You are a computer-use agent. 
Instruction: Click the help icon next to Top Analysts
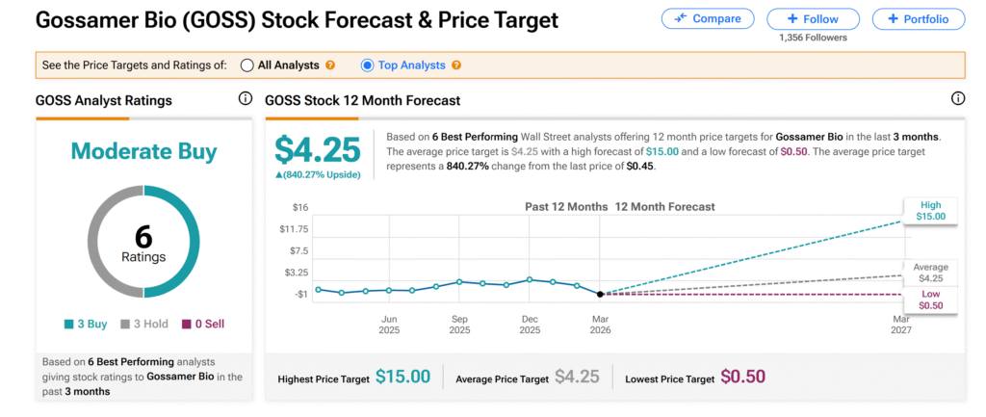click(x=456, y=65)
